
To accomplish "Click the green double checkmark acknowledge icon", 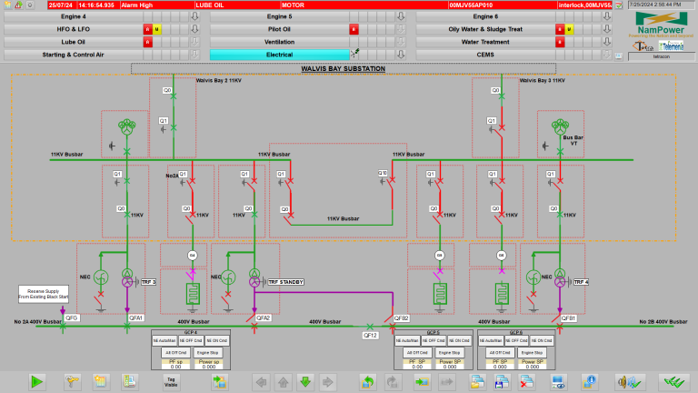I will [x=673, y=381].
